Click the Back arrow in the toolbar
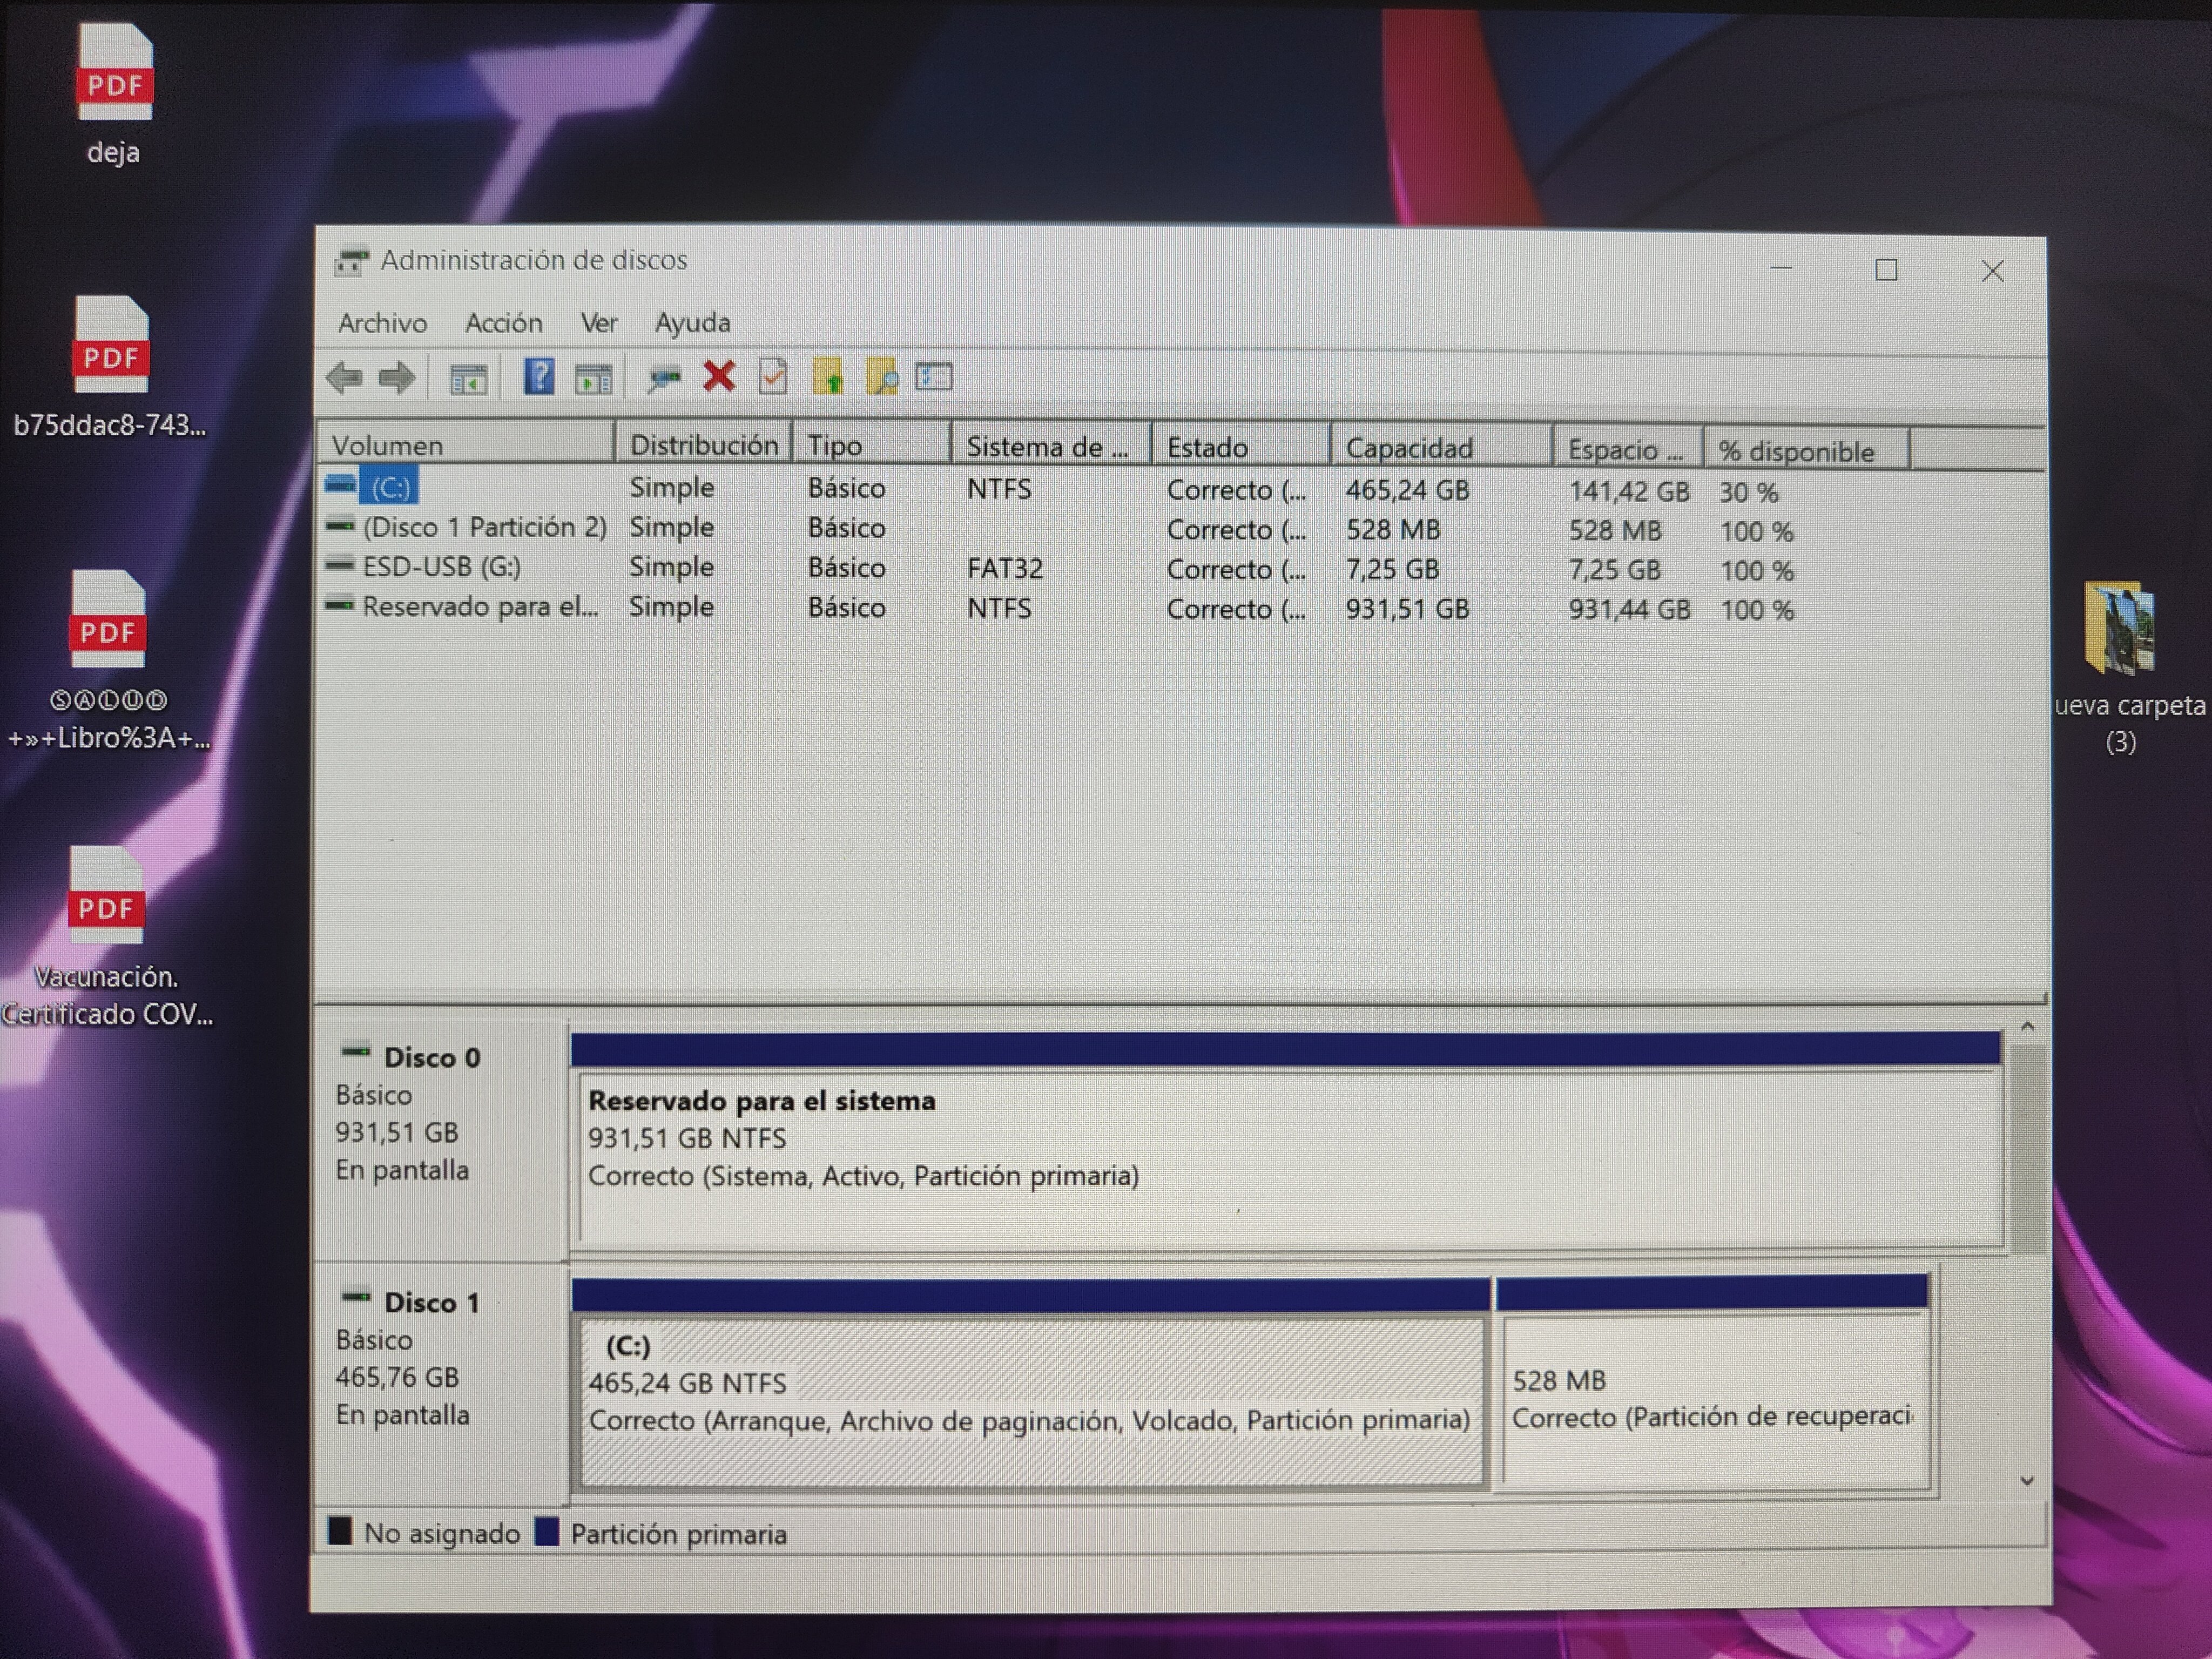This screenshot has height=1659, width=2212. 344,378
